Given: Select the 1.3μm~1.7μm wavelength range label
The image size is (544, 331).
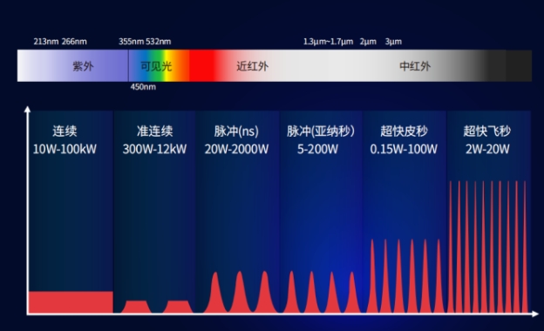Looking at the screenshot, I should (328, 42).
